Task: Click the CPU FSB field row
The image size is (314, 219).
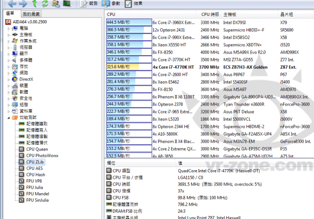Action: pyautogui.click(x=210, y=198)
